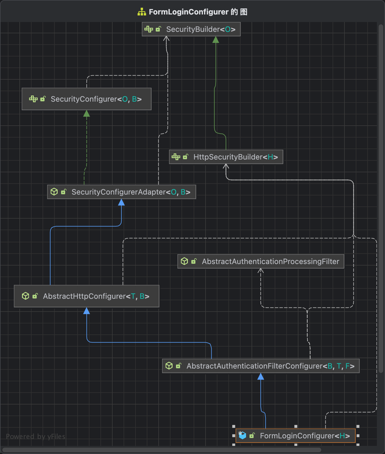Click the horizontal scrollbar at the bottom
The height and width of the screenshot is (454, 385).
[162, 450]
